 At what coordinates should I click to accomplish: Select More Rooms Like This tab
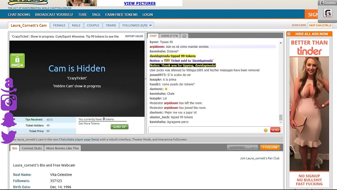coord(62,148)
